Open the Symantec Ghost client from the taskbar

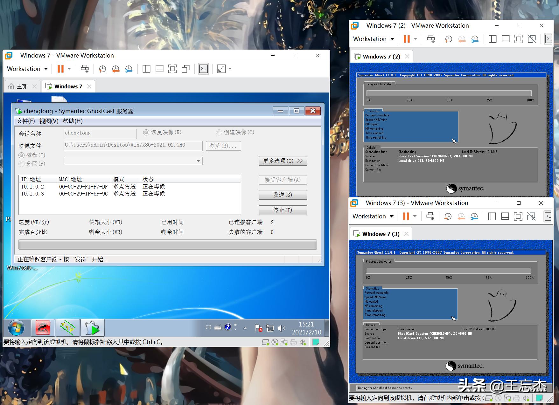(93, 327)
